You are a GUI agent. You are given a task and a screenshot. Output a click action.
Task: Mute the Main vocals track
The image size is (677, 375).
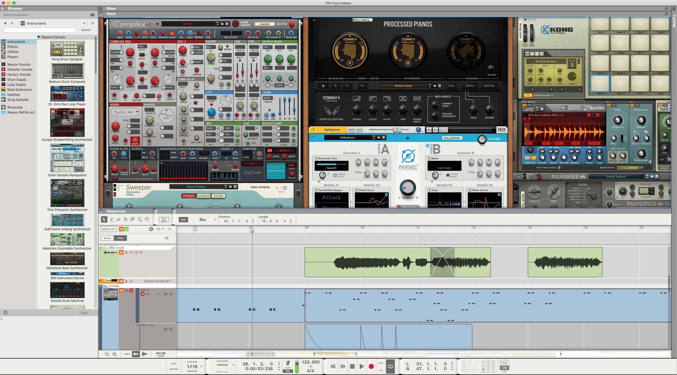121,252
